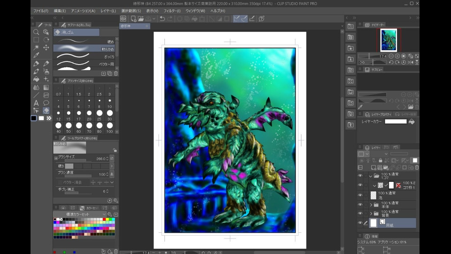This screenshot has height=254, width=451.
Task: Expand brush size 266.0 plus box
Action: (56, 158)
